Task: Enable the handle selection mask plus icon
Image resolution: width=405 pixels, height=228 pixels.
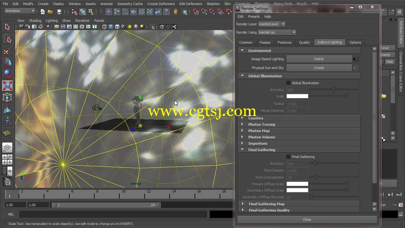Action: click(109, 12)
